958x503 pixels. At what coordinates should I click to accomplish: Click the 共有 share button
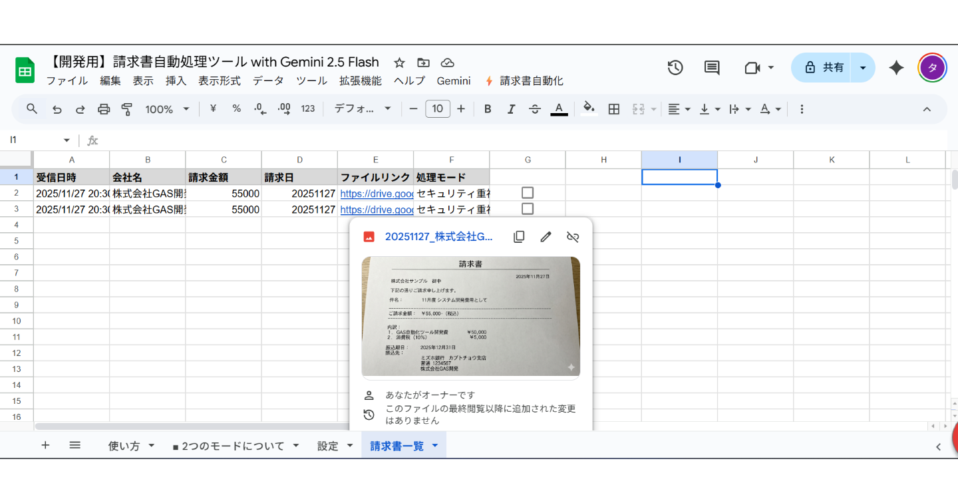(826, 67)
